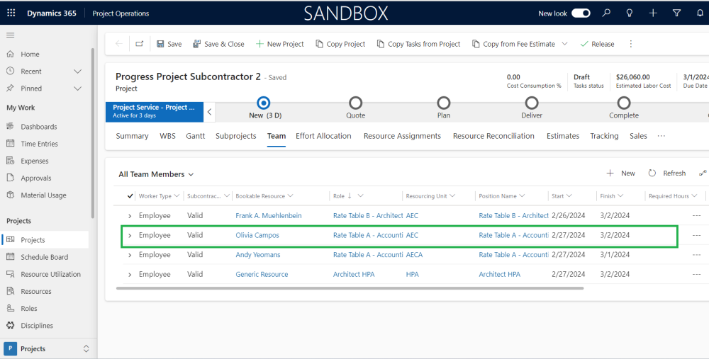The image size is (709, 359).
Task: Open the Role column sort dropdown
Action: pyautogui.click(x=360, y=196)
